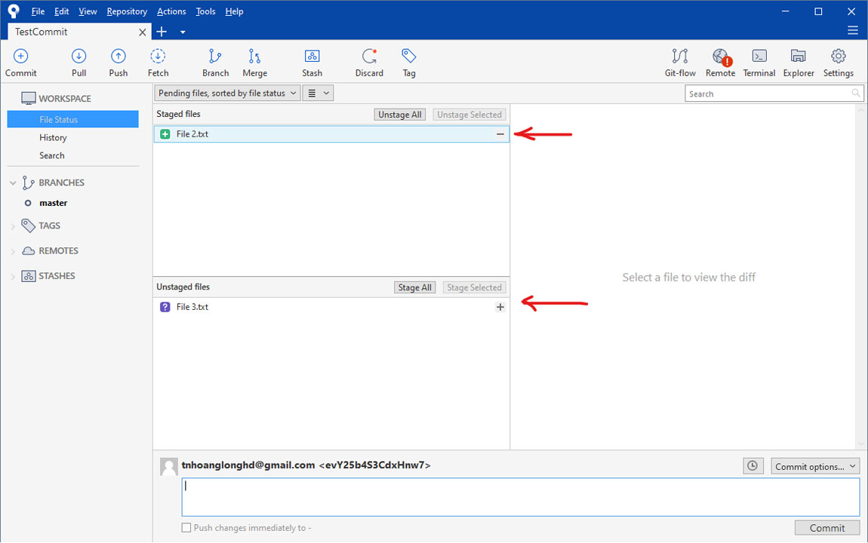Click the Tag toolbar icon
868x543 pixels.
pyautogui.click(x=408, y=57)
